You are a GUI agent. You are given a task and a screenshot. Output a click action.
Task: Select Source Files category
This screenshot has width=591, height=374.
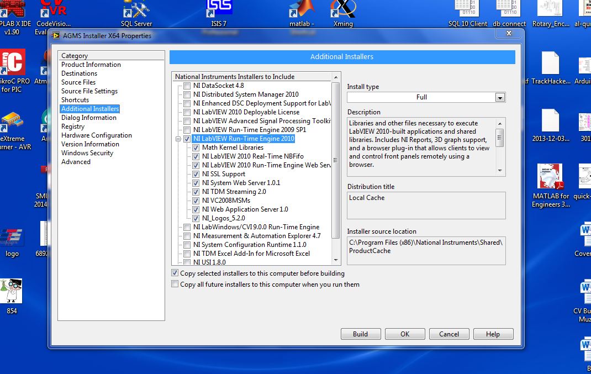point(78,82)
